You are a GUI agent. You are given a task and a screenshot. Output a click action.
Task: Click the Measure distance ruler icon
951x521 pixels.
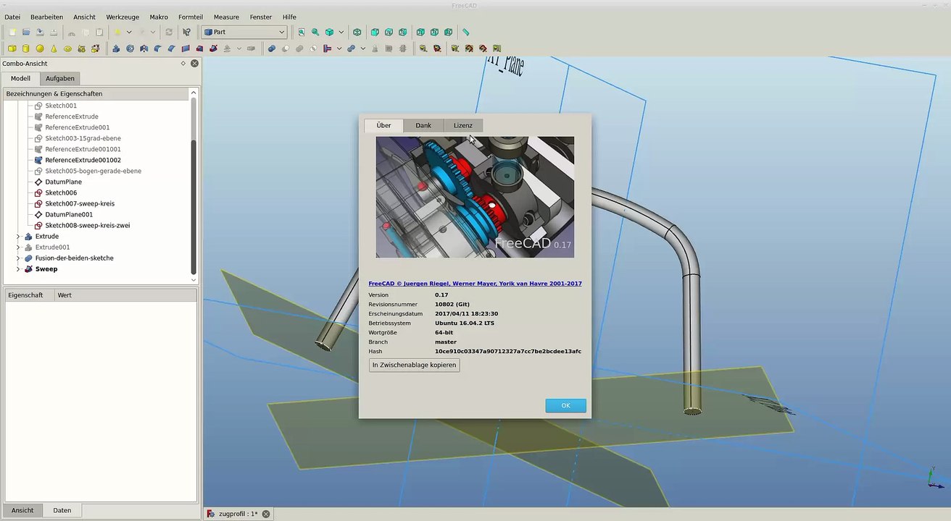[x=465, y=32]
